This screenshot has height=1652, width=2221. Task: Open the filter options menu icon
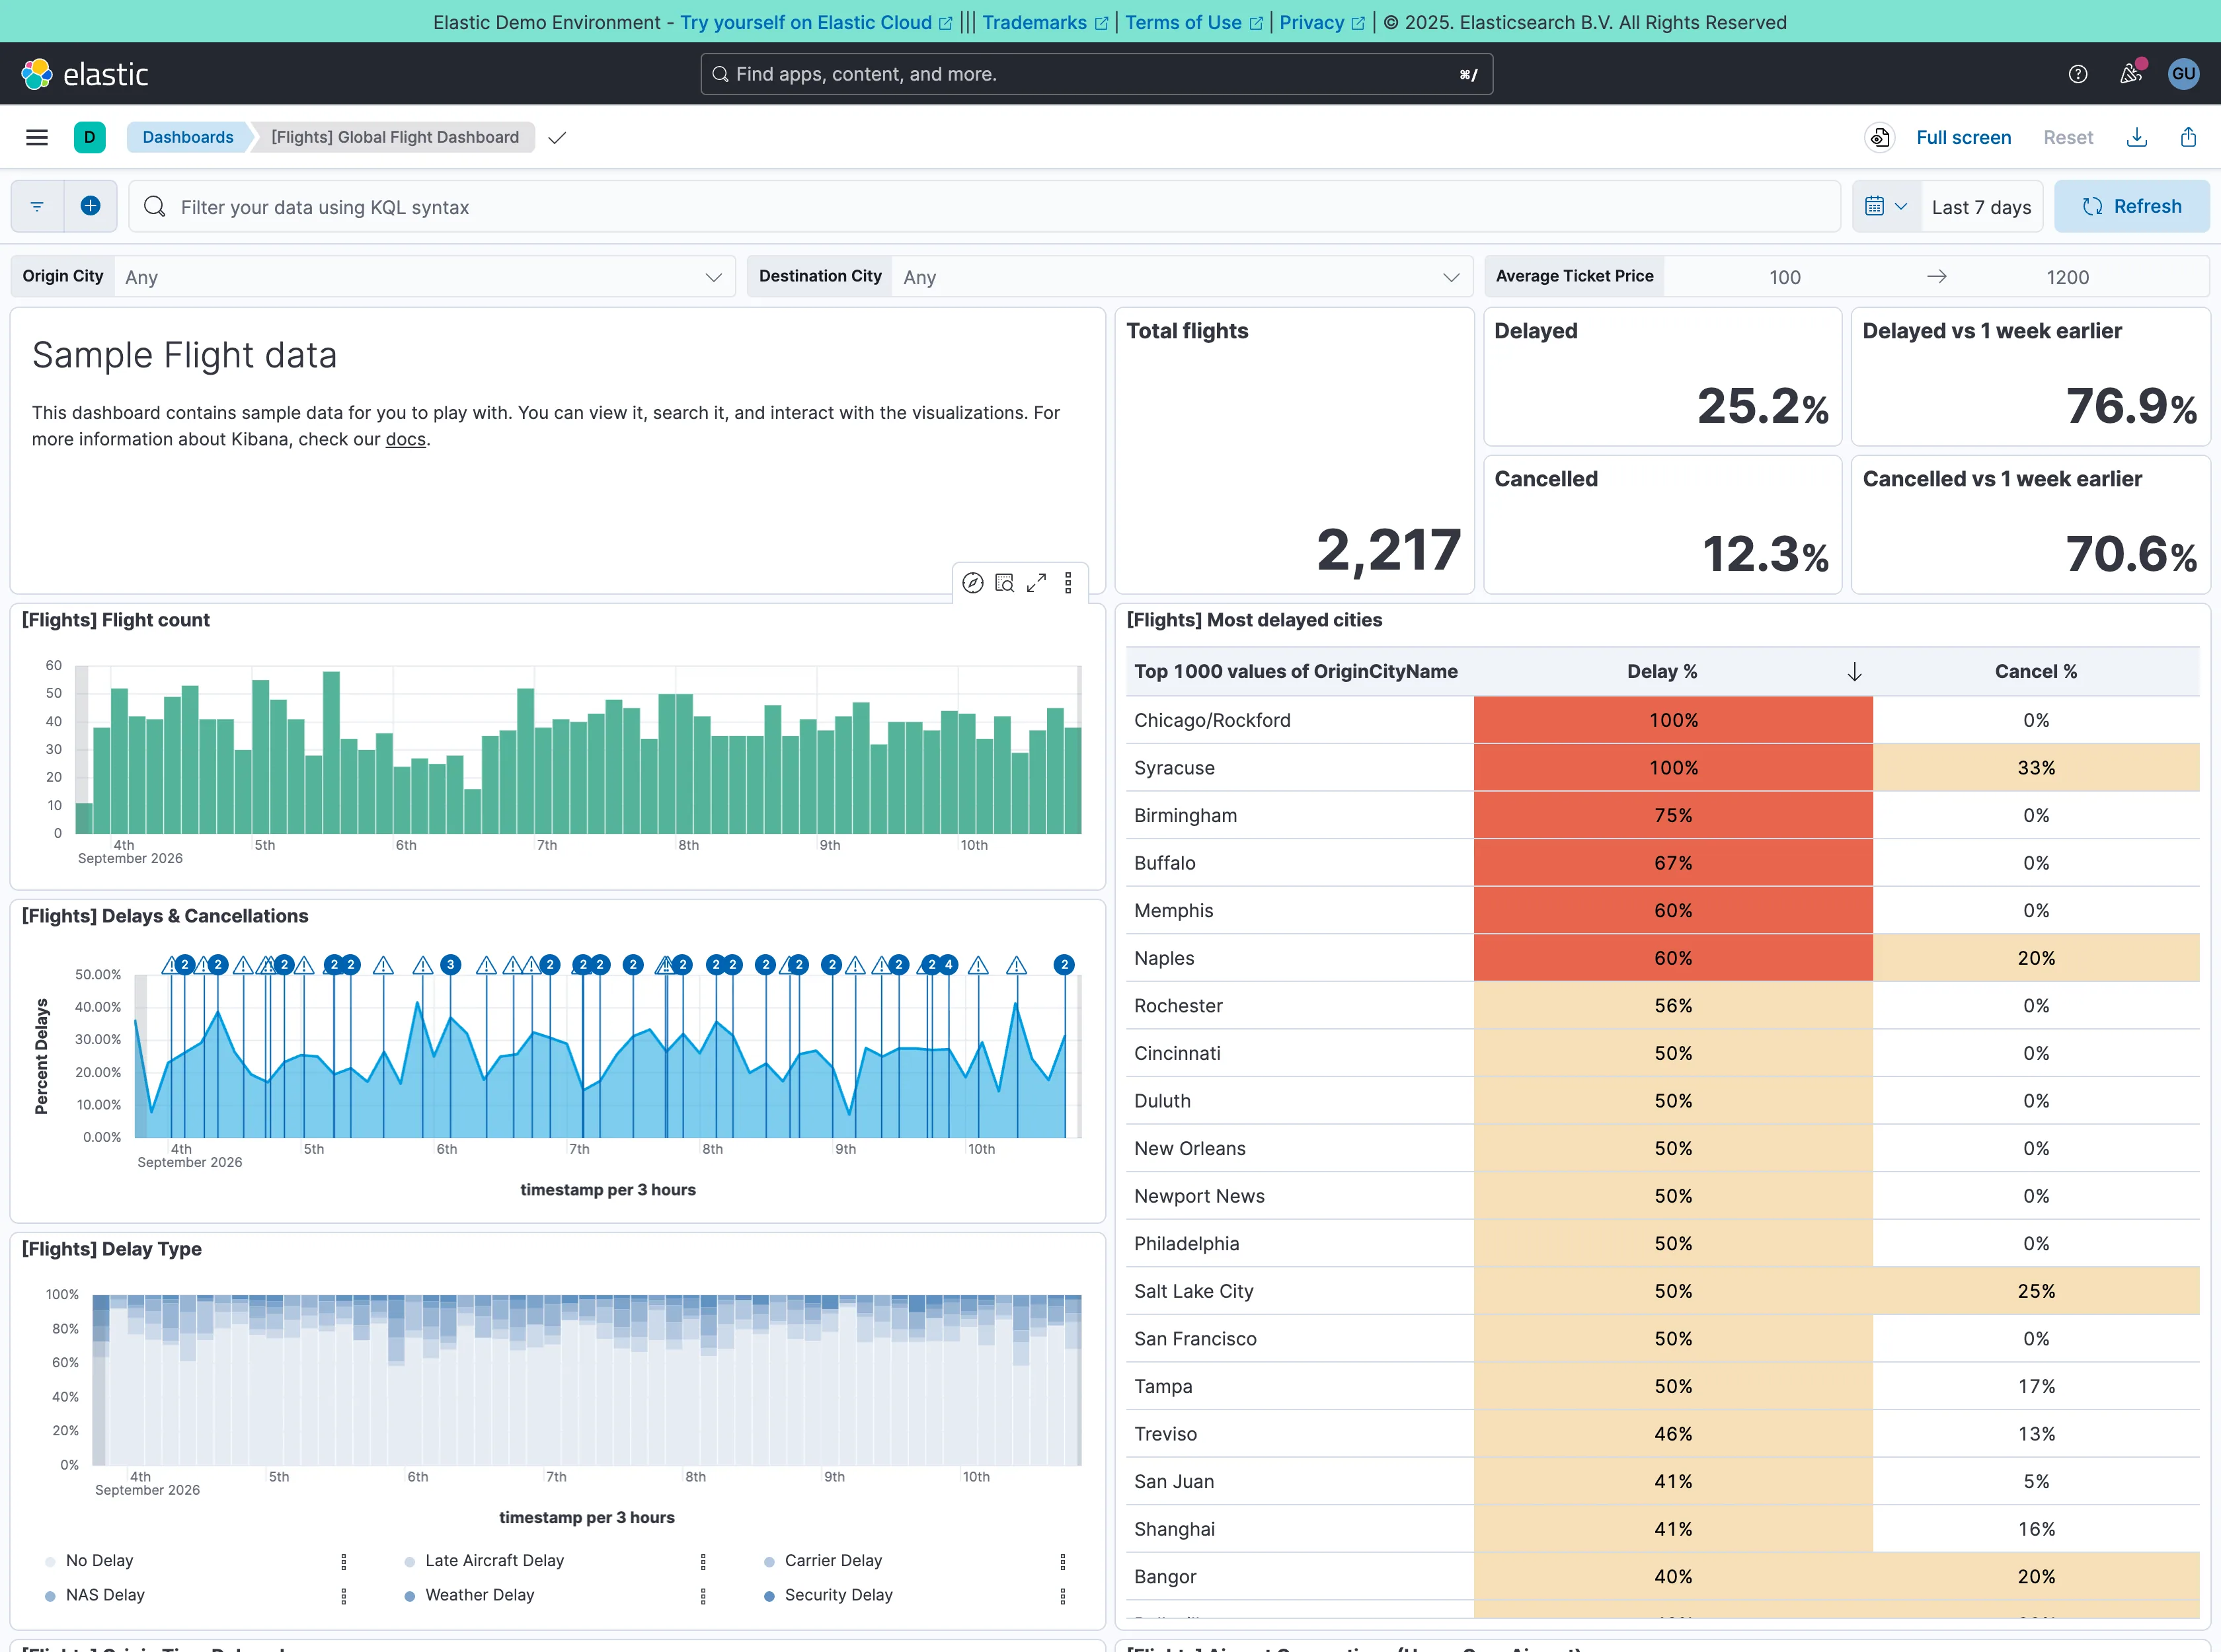coord(37,206)
